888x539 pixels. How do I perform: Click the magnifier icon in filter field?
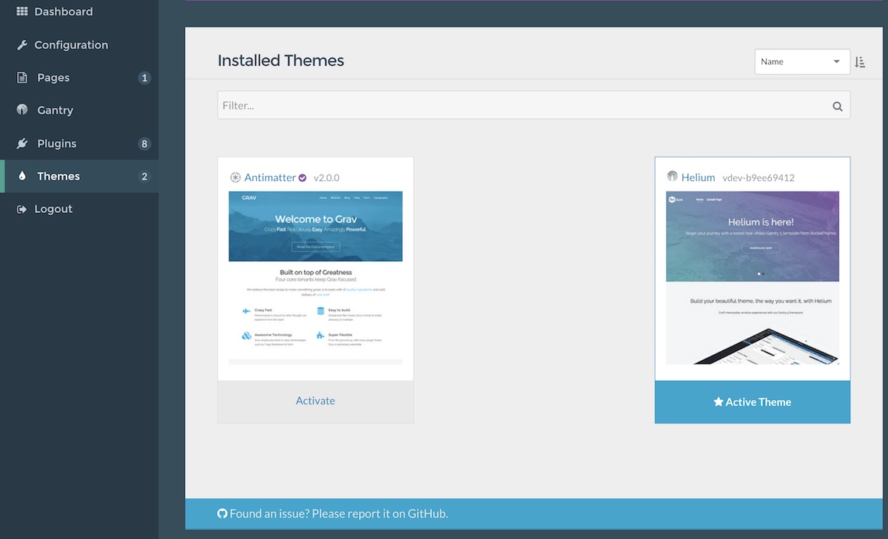coord(837,106)
